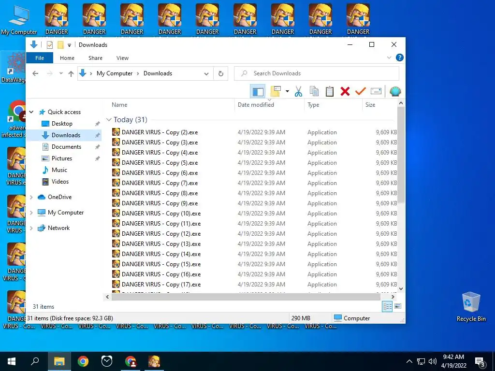Click the envelope Email icon
This screenshot has height=371, width=495.
[376, 91]
